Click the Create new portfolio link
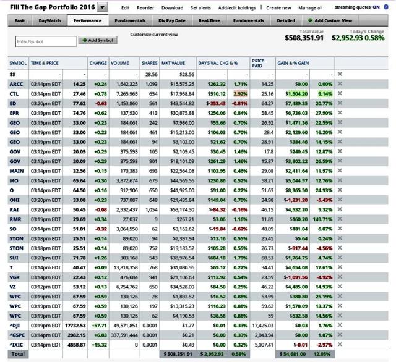396x362 pixels. 278,8
